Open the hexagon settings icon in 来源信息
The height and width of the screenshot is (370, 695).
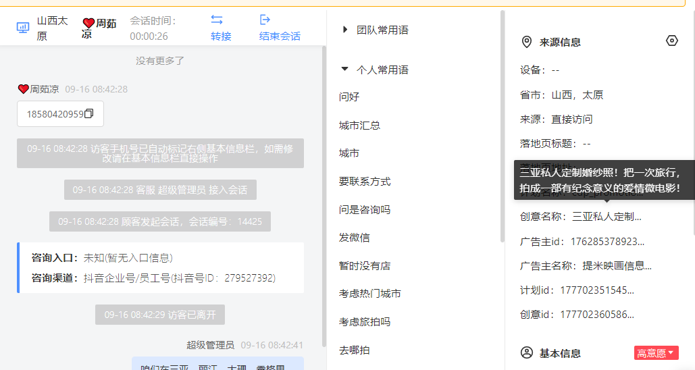672,41
